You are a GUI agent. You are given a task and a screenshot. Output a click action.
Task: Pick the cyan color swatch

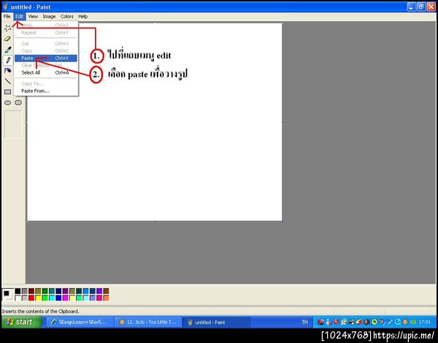(x=52, y=298)
